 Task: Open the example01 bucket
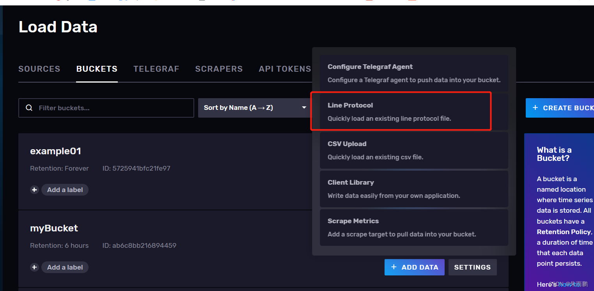pos(55,151)
